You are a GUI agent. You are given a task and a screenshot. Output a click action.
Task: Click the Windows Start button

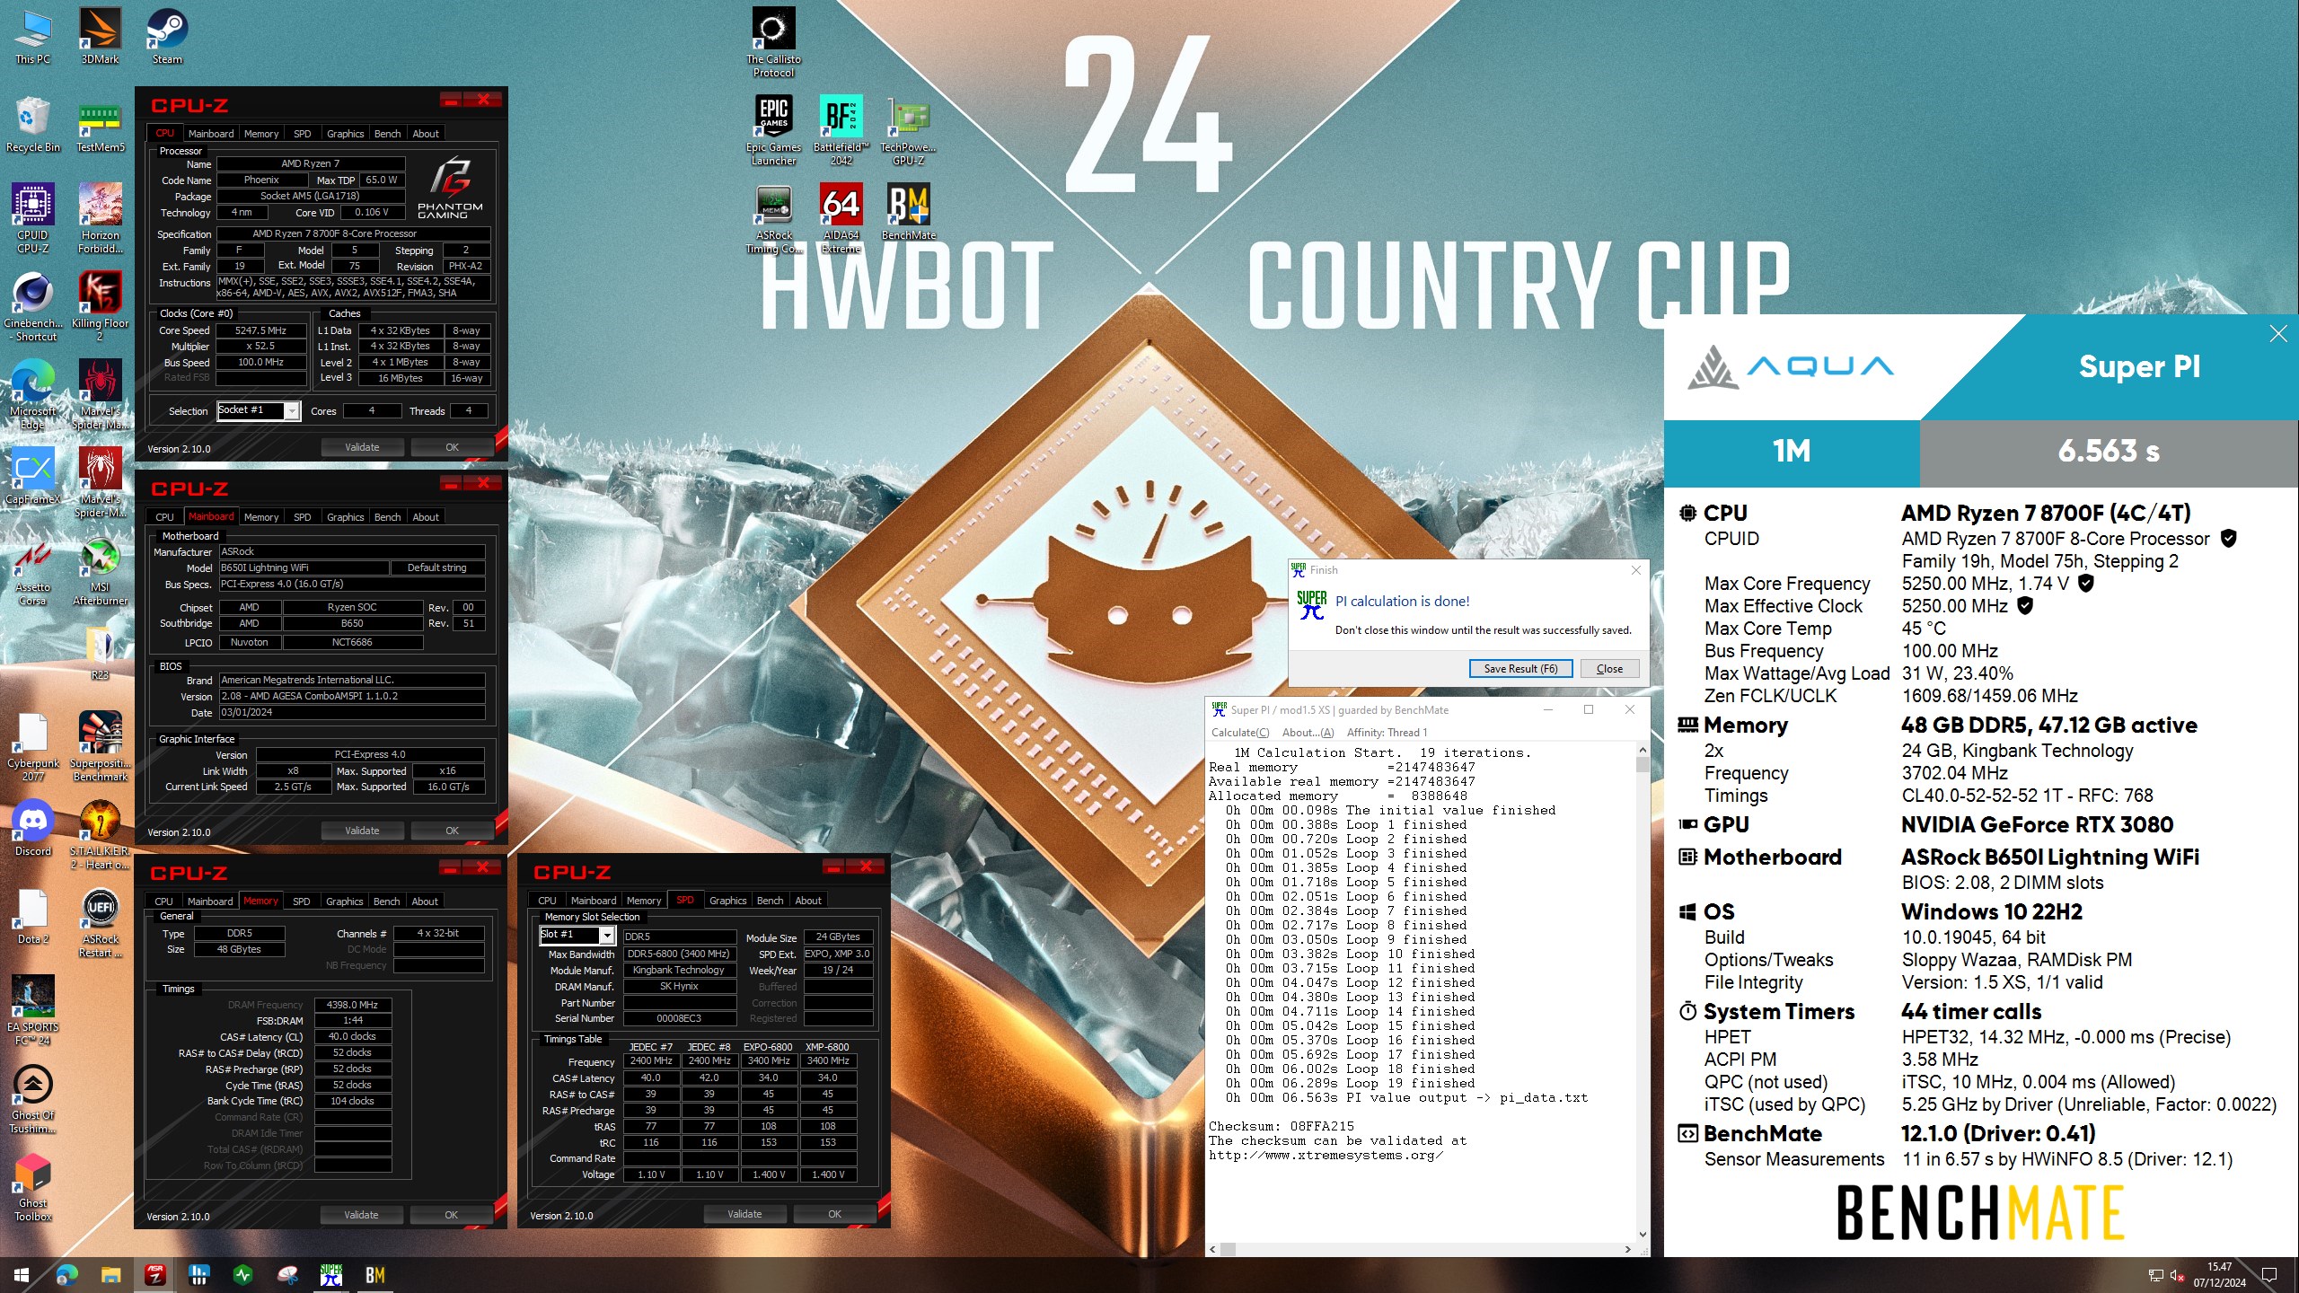tap(22, 1274)
